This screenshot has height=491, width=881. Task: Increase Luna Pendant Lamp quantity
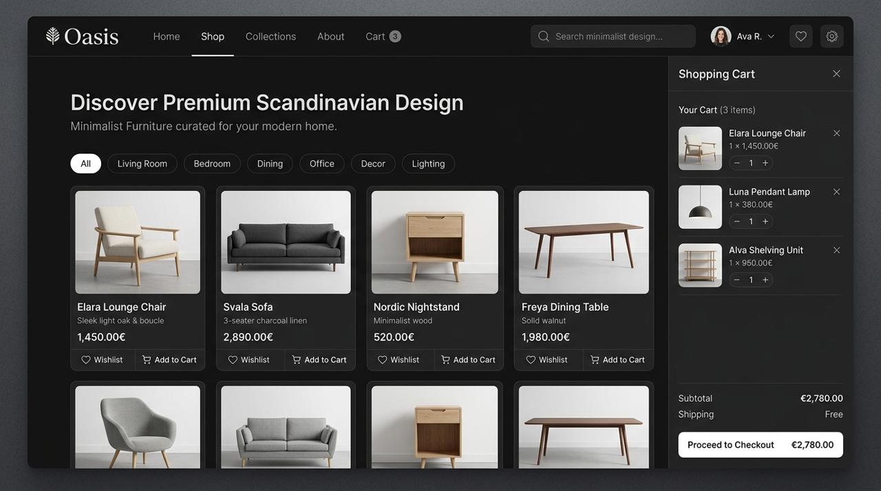pos(765,221)
